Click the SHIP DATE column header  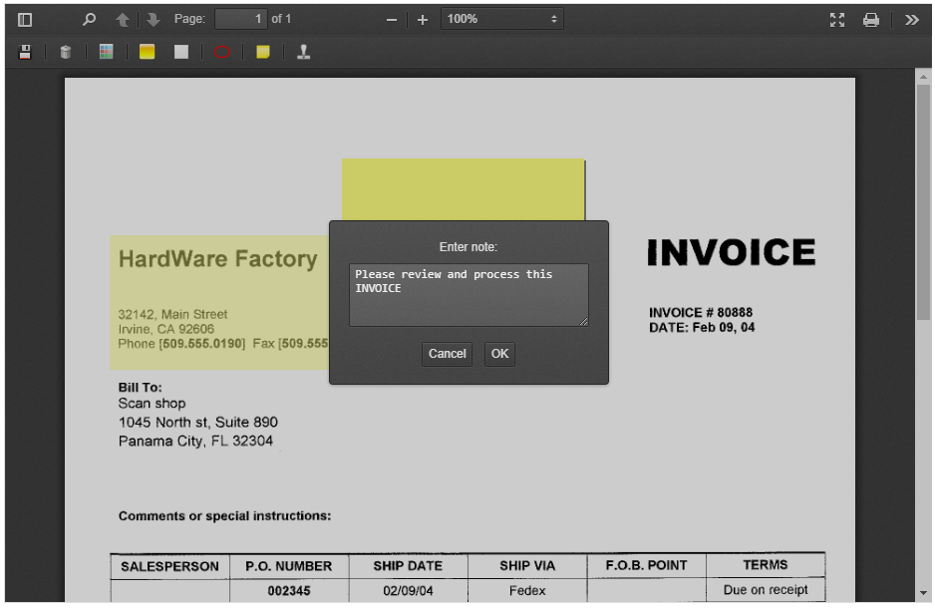tap(408, 566)
